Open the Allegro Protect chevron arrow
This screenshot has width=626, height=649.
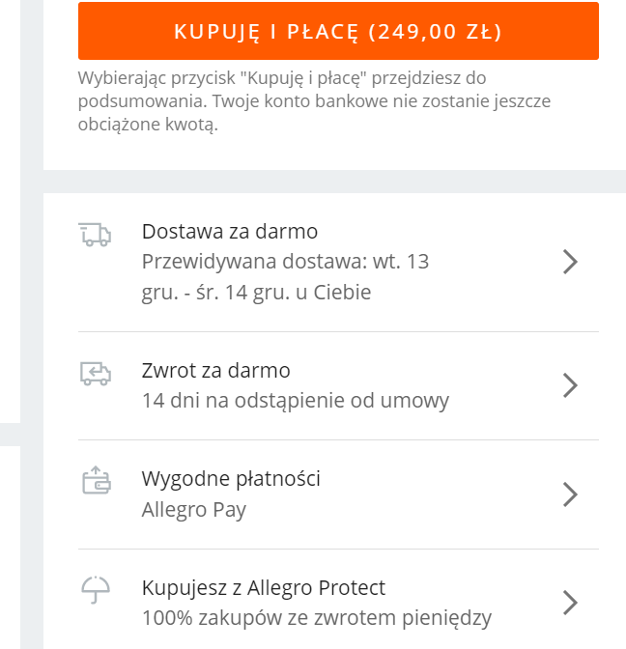tap(570, 603)
